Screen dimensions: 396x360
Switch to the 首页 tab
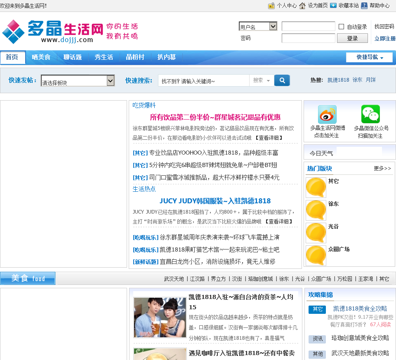coord(12,57)
